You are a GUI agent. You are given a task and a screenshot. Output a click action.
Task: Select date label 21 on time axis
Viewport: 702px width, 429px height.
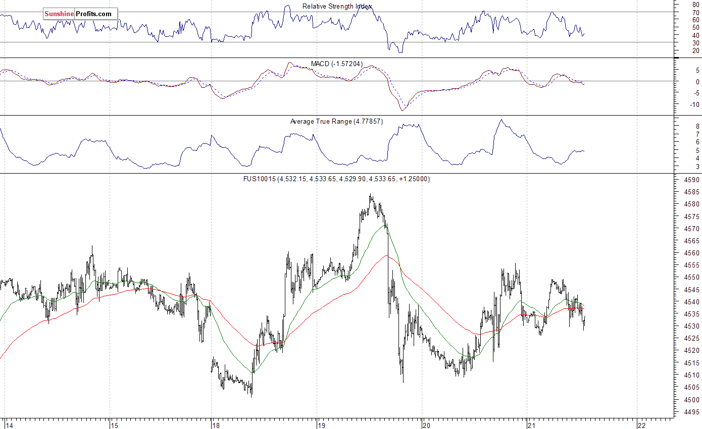pos(531,425)
